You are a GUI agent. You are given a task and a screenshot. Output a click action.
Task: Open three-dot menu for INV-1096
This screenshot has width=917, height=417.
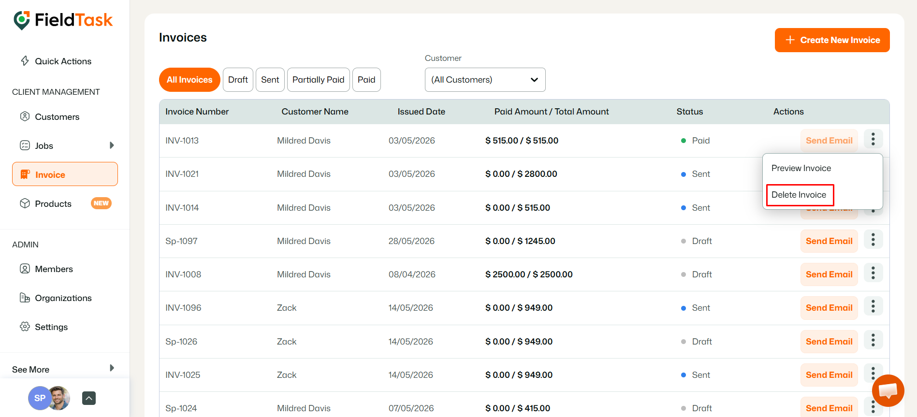click(873, 306)
